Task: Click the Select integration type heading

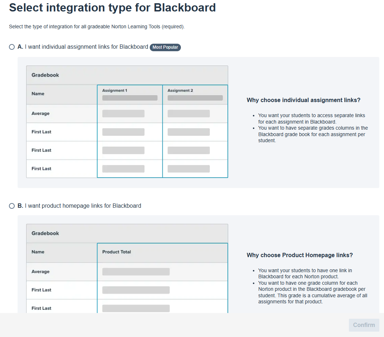Action: click(112, 8)
